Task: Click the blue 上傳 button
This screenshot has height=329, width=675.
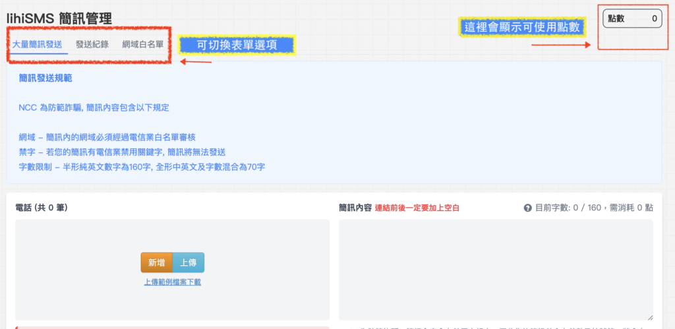Action: click(x=188, y=262)
